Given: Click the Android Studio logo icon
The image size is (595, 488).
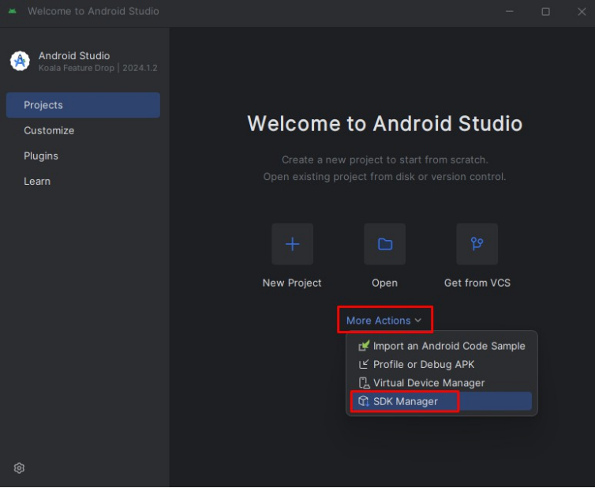Looking at the screenshot, I should point(20,61).
